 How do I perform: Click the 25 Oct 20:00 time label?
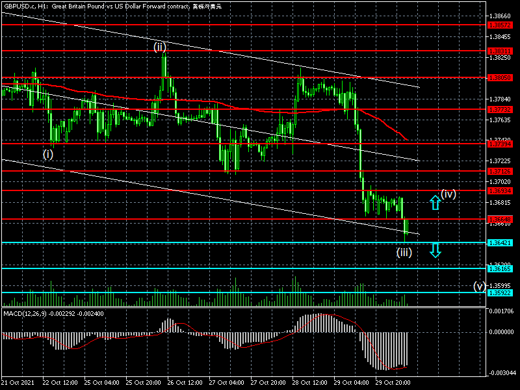(143, 382)
